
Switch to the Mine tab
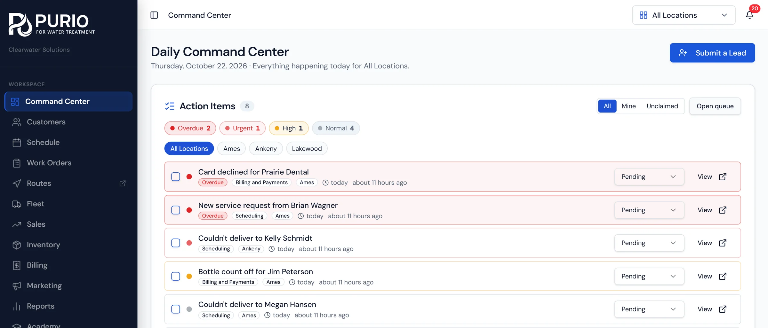[x=628, y=106]
